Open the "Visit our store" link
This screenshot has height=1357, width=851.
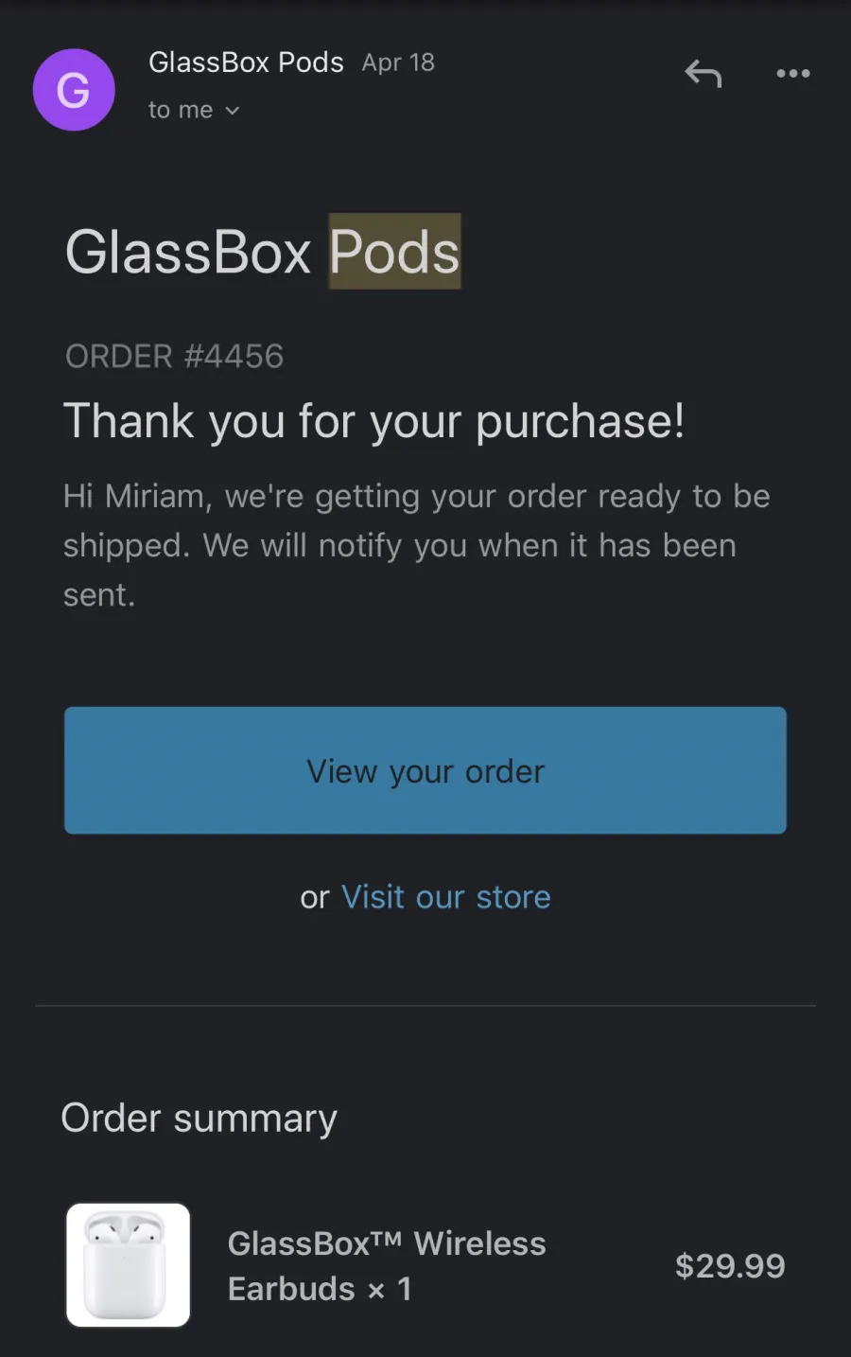coord(446,896)
